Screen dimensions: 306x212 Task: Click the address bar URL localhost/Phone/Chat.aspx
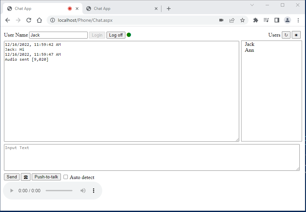tap(85, 20)
